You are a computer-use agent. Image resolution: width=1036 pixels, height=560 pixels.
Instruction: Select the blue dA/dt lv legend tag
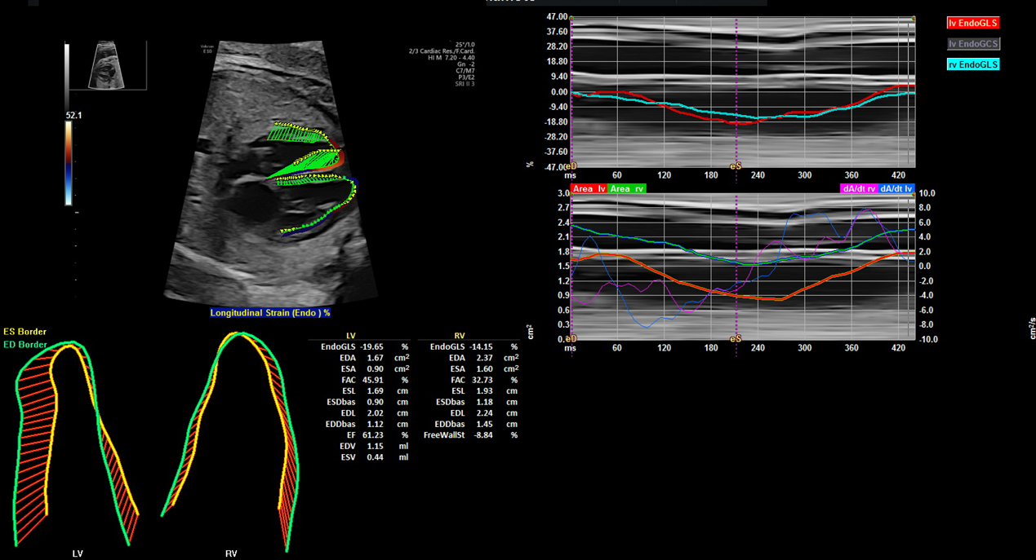[896, 189]
